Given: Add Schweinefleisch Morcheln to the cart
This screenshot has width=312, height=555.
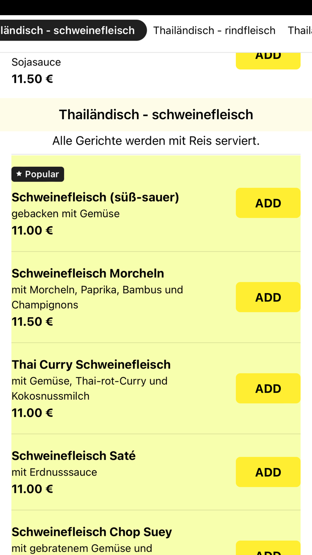Looking at the screenshot, I should click(268, 297).
